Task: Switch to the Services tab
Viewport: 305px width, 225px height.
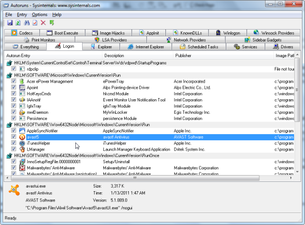Action: [x=245, y=47]
